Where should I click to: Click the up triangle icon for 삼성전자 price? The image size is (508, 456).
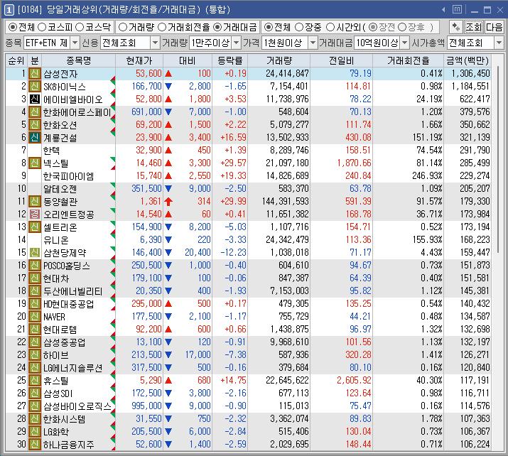pyautogui.click(x=168, y=74)
